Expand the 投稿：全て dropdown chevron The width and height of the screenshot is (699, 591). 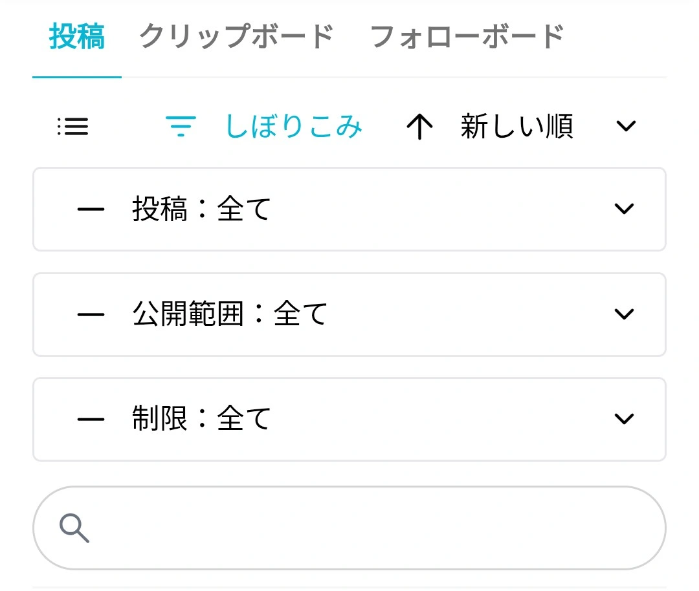[624, 209]
